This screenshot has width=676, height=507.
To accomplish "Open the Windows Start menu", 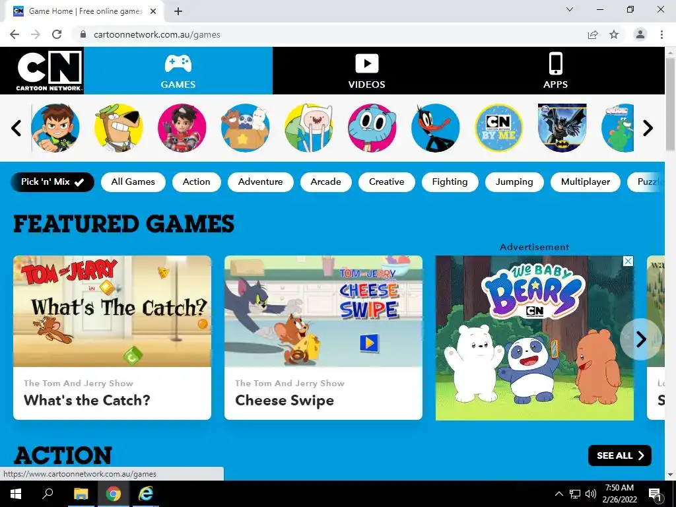I will point(16,494).
